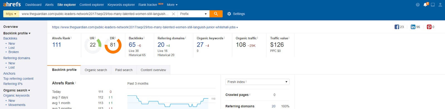Screen dimensions: 445x109
Task: Open Top referring content in sidebar
Action: (x=18, y=78)
